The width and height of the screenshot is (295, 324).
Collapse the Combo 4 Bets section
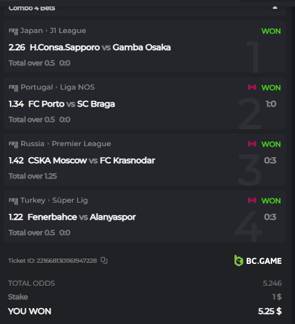[x=275, y=8]
